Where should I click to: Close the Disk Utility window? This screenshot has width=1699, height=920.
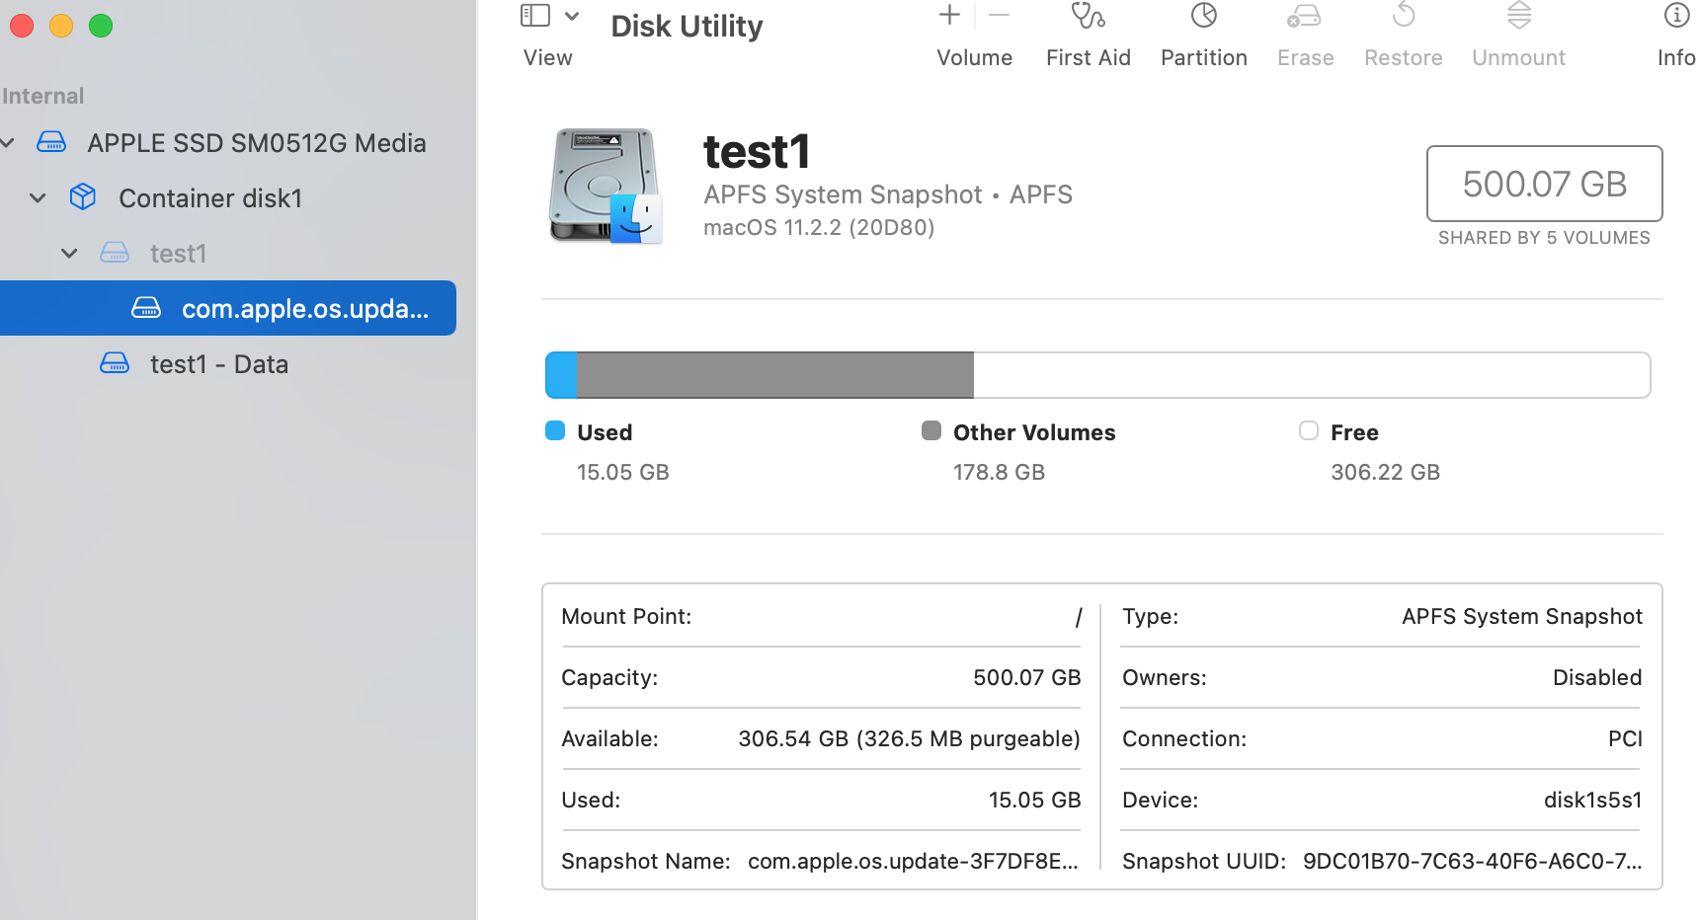pos(22,26)
